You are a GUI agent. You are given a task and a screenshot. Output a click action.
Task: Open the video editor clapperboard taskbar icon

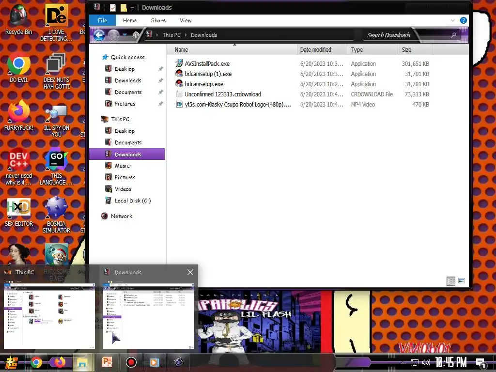(x=179, y=362)
